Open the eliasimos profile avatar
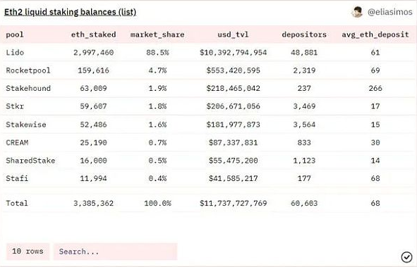 point(357,12)
